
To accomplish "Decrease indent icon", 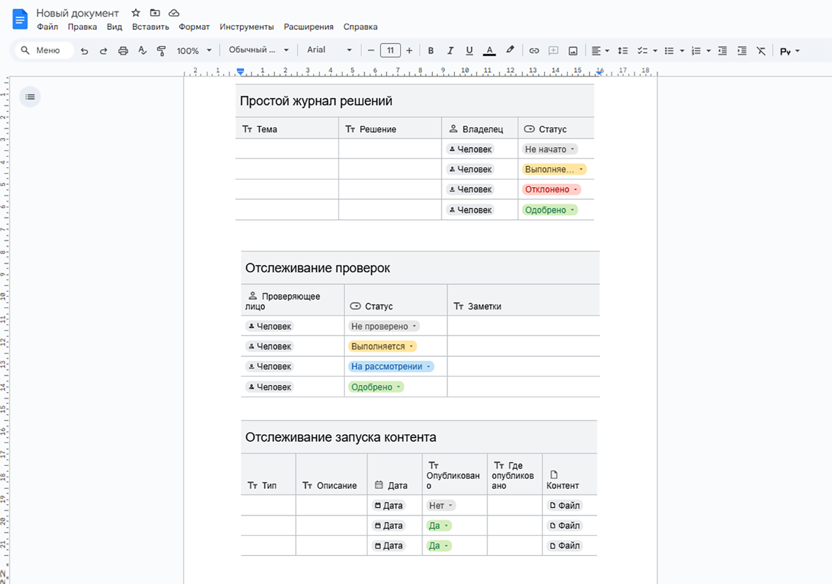I will pyautogui.click(x=723, y=51).
